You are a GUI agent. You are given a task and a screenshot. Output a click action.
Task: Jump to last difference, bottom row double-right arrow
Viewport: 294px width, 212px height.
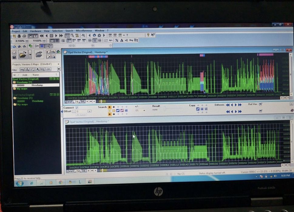240,112
